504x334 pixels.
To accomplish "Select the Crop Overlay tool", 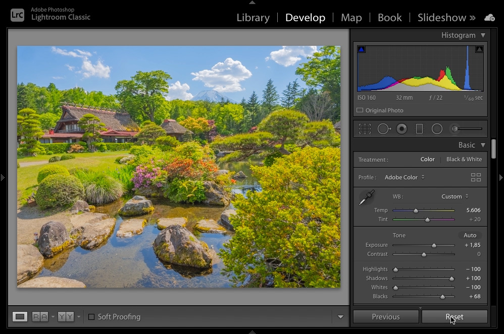I will coord(365,128).
